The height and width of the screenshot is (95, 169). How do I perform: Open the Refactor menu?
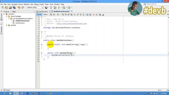coord(27,4)
